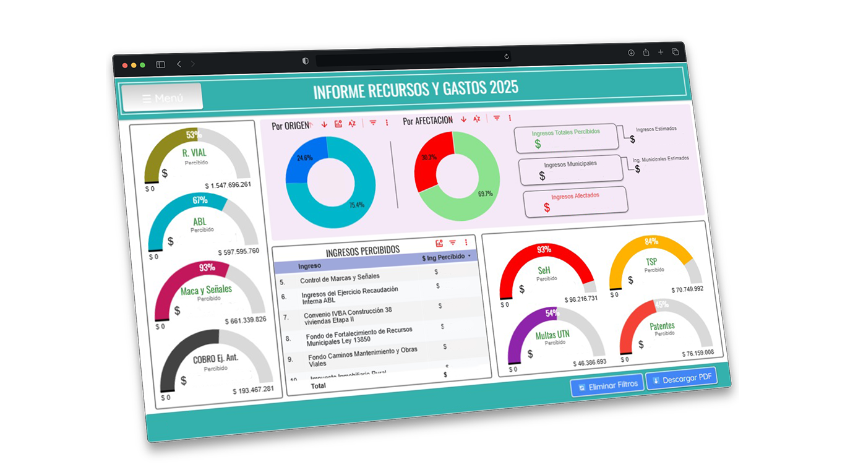Screen dimensions: 845x475
Task: Filter the Por ORIGEN chart
Action: (x=373, y=122)
